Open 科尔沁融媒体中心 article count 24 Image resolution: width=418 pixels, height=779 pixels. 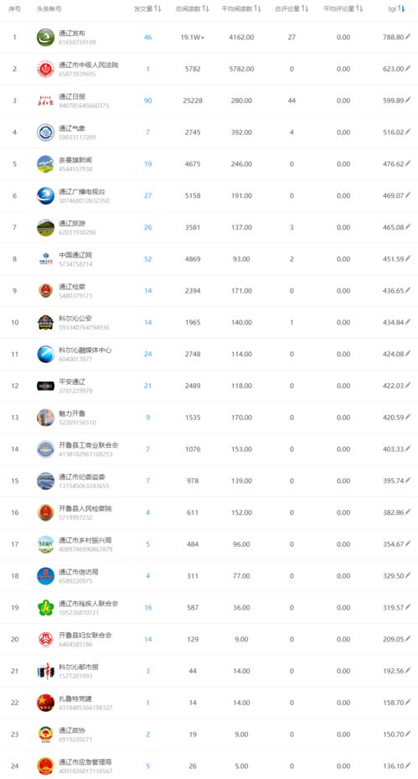click(x=147, y=354)
